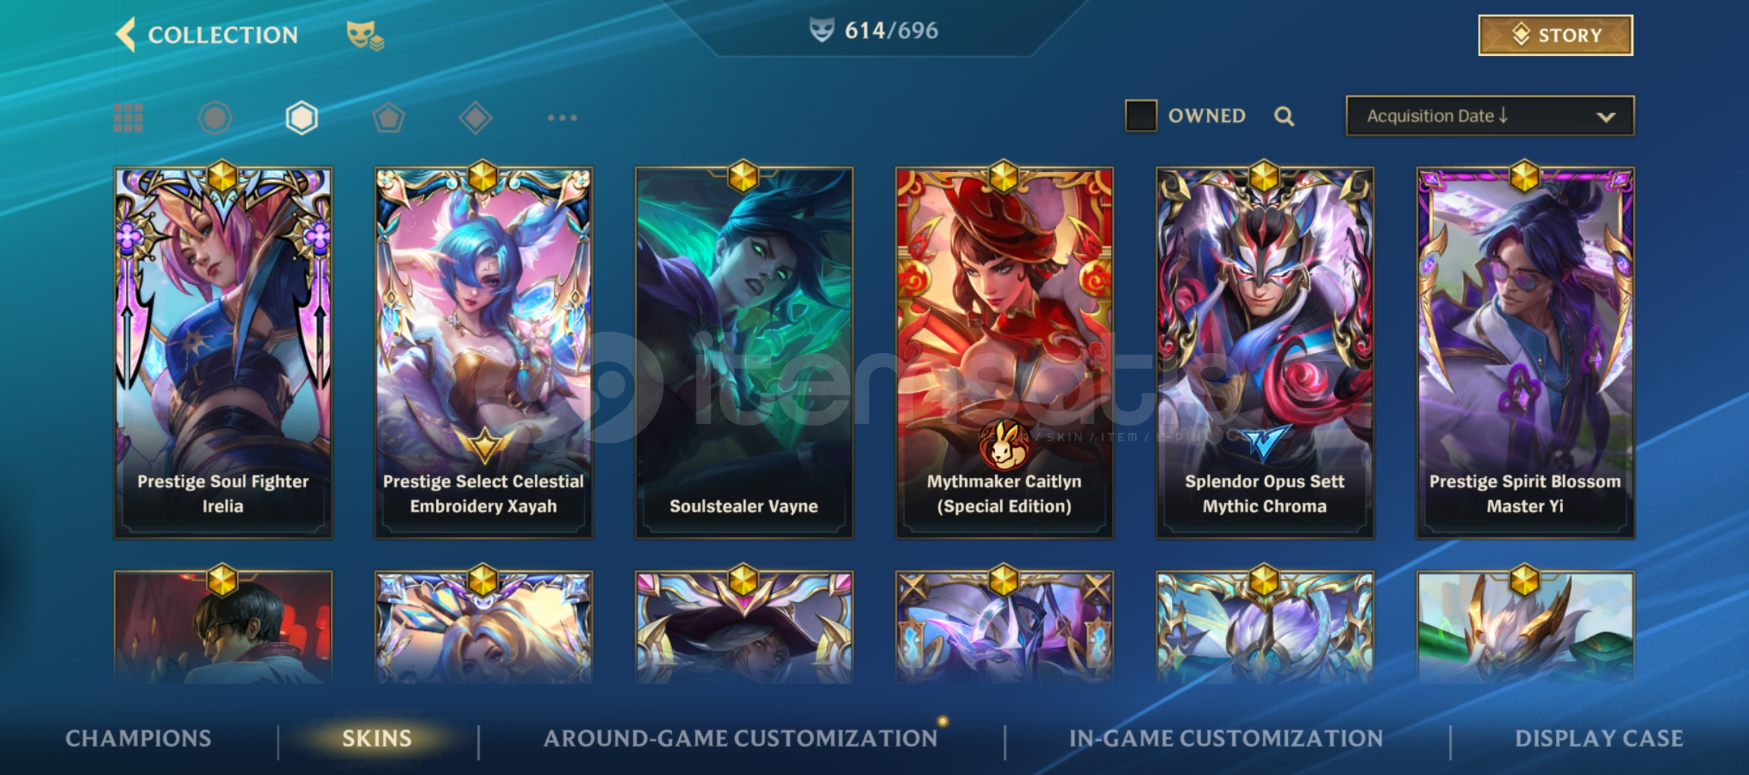Screen dimensions: 1749x775
Task: Select the Soulstealer Vayne skin card
Action: (744, 352)
